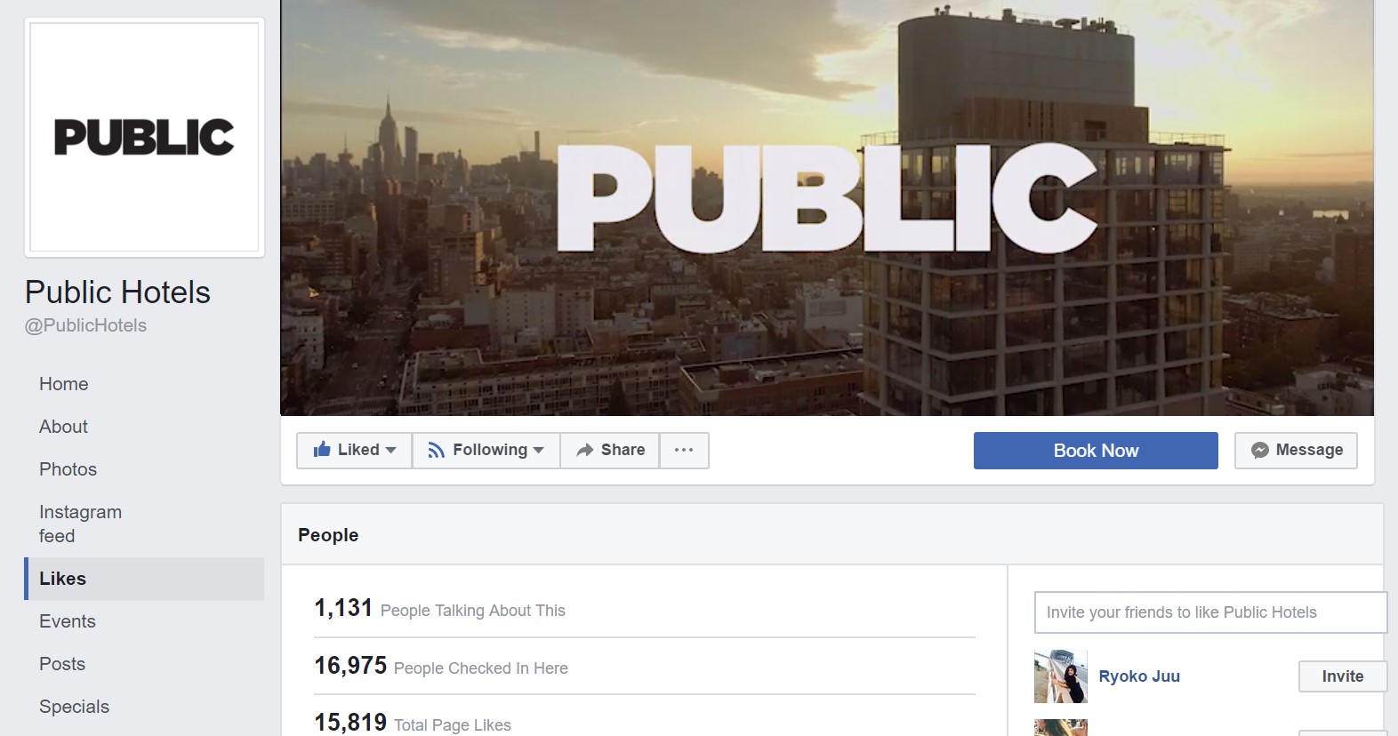Open Ryoko Juu's profile link
This screenshot has width=1398, height=736.
tap(1139, 676)
